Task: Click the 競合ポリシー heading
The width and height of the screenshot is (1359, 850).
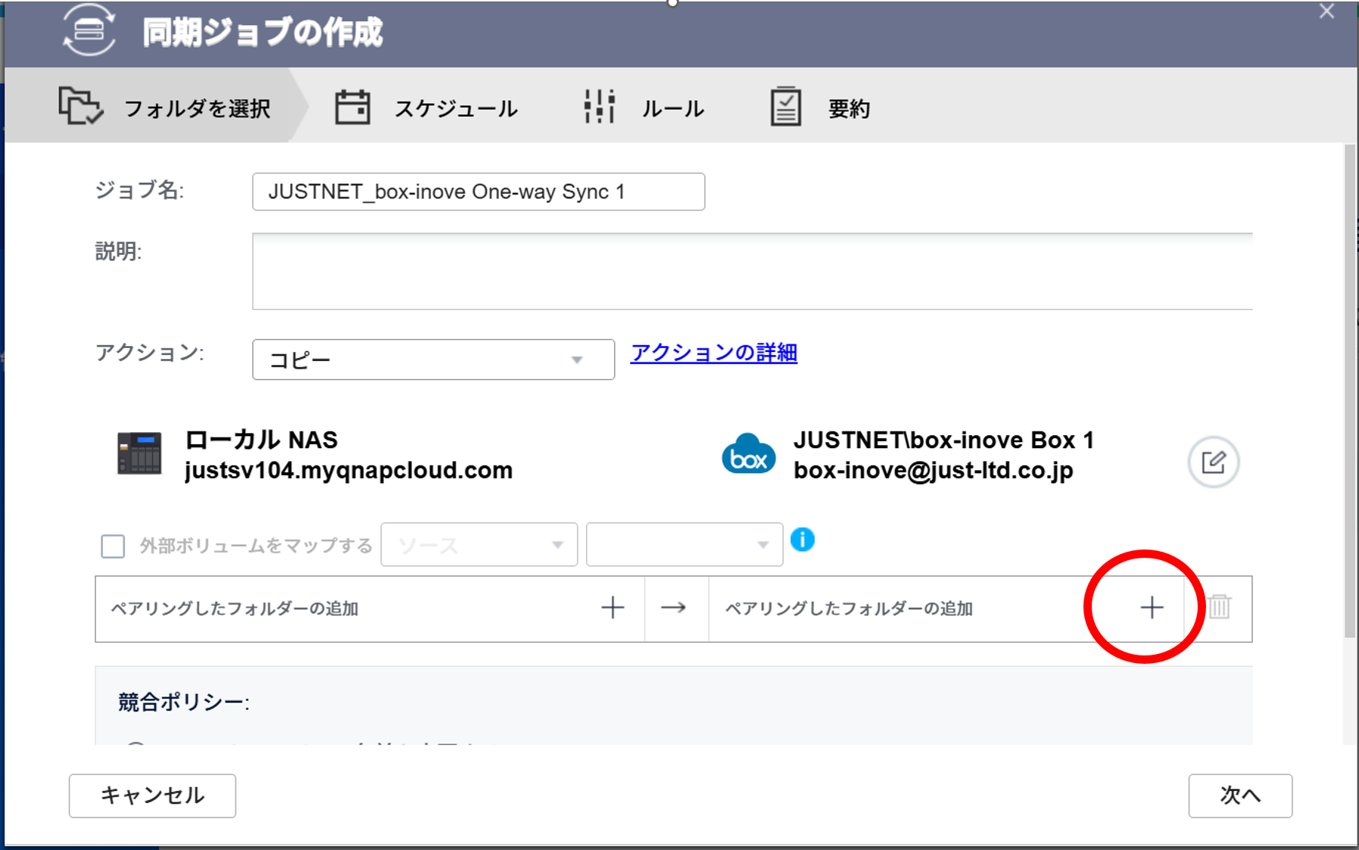Action: click(x=184, y=702)
